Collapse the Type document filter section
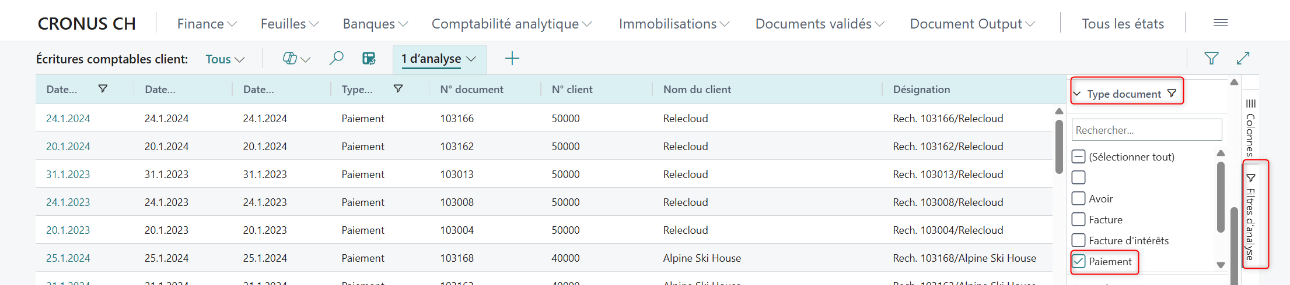Image resolution: width=1290 pixels, height=285 pixels. [x=1077, y=94]
